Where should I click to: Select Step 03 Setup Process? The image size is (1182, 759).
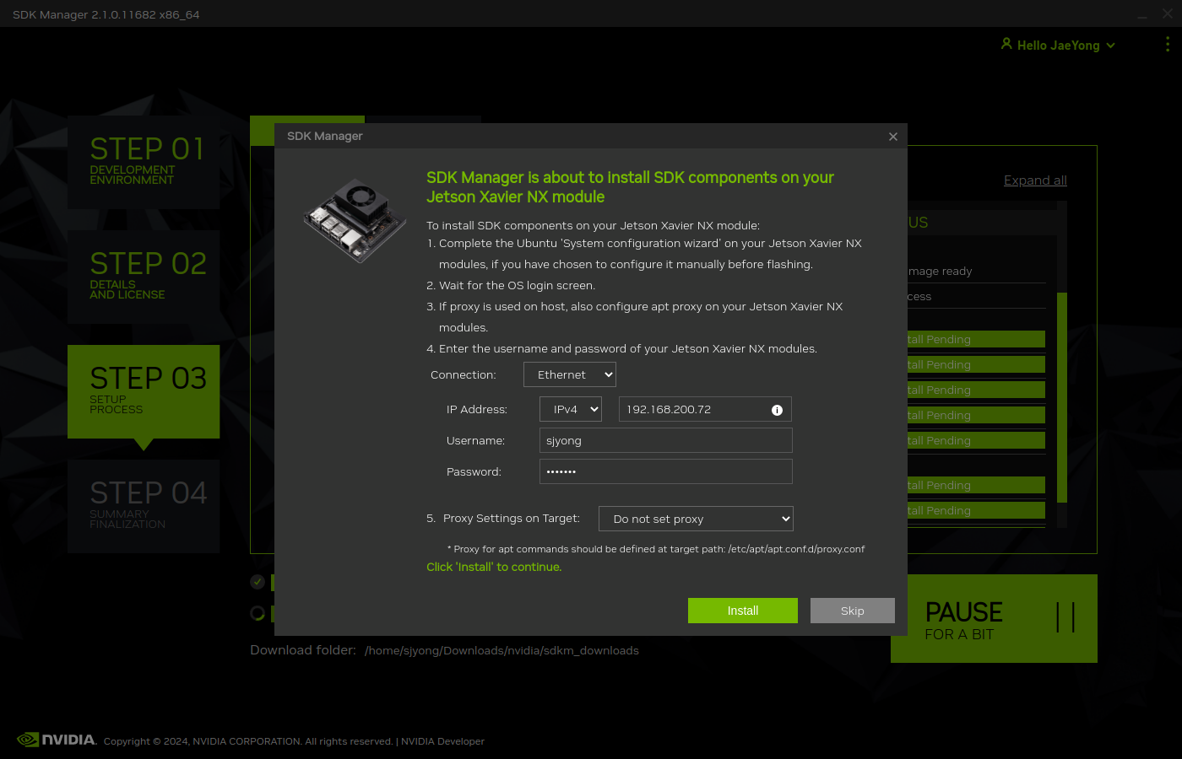(x=144, y=391)
